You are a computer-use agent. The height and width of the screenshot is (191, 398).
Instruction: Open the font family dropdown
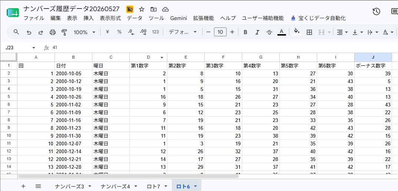tap(183, 32)
